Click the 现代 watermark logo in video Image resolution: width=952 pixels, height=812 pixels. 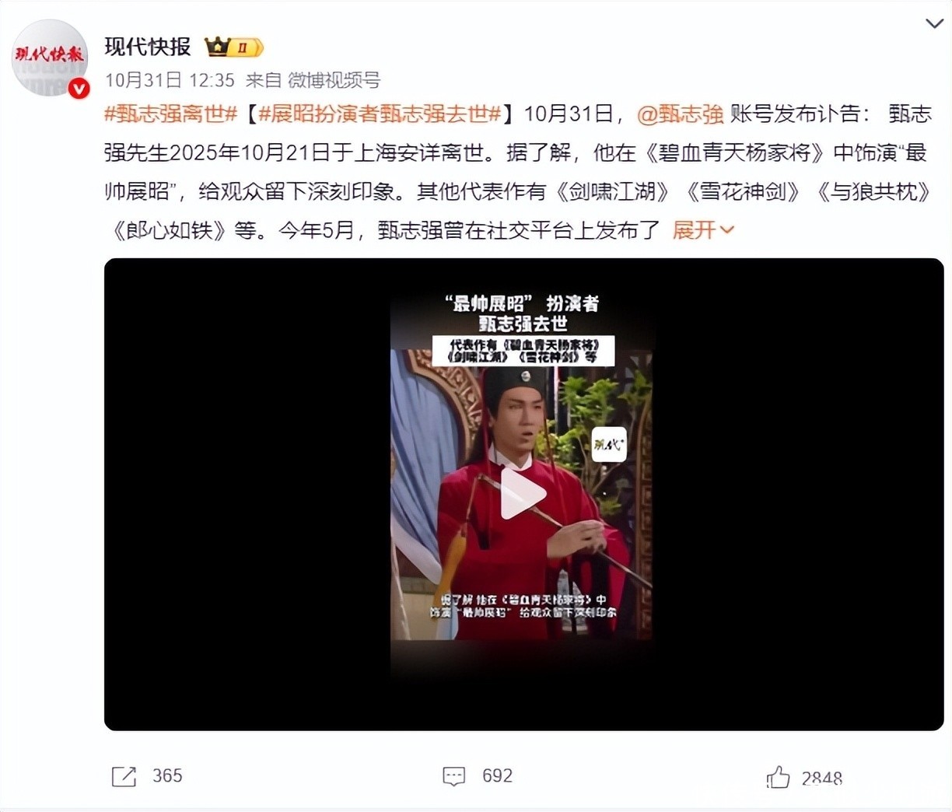[x=609, y=445]
